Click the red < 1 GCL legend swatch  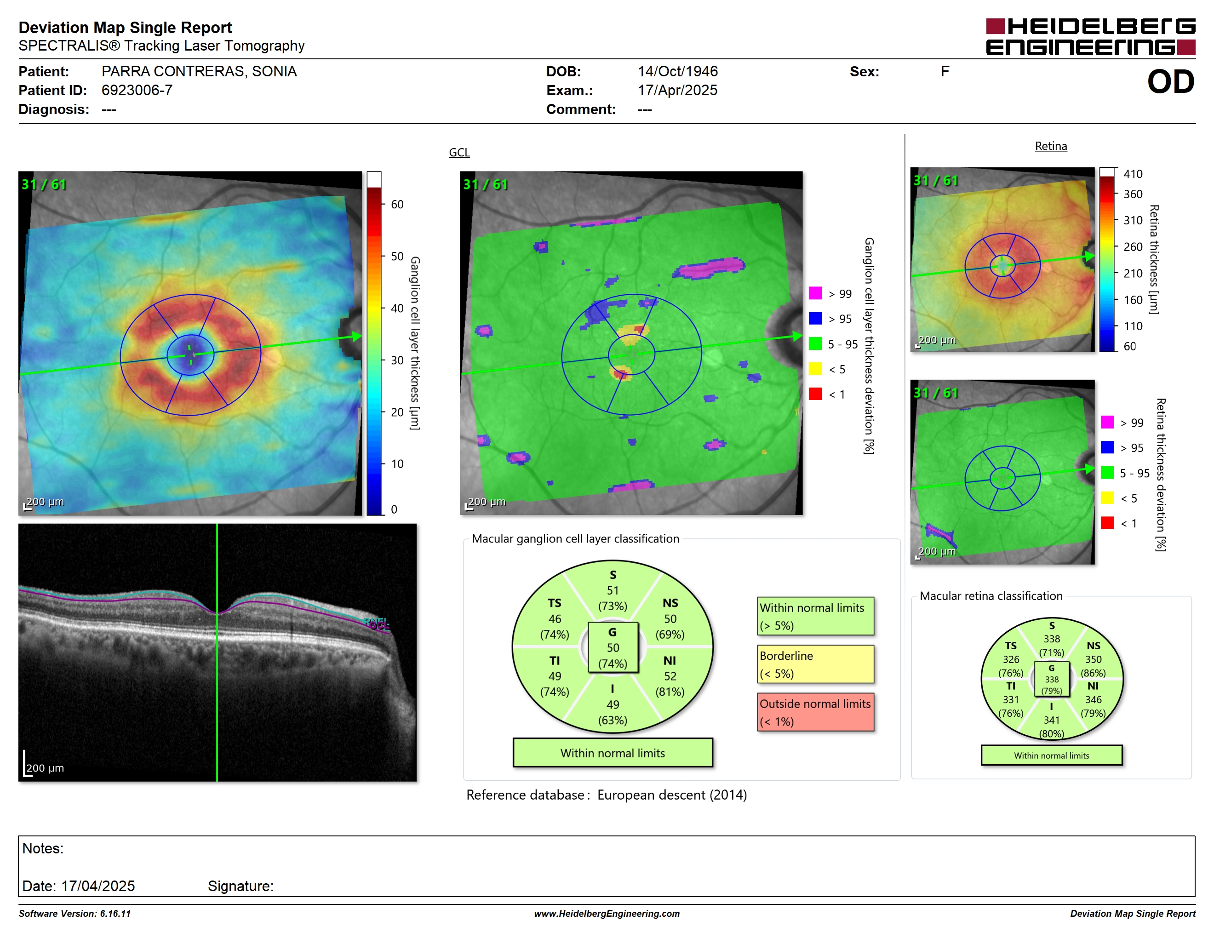(815, 394)
